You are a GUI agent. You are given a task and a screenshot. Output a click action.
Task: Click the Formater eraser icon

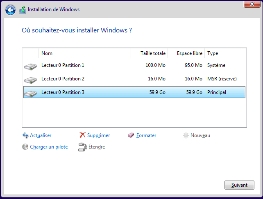click(x=131, y=135)
